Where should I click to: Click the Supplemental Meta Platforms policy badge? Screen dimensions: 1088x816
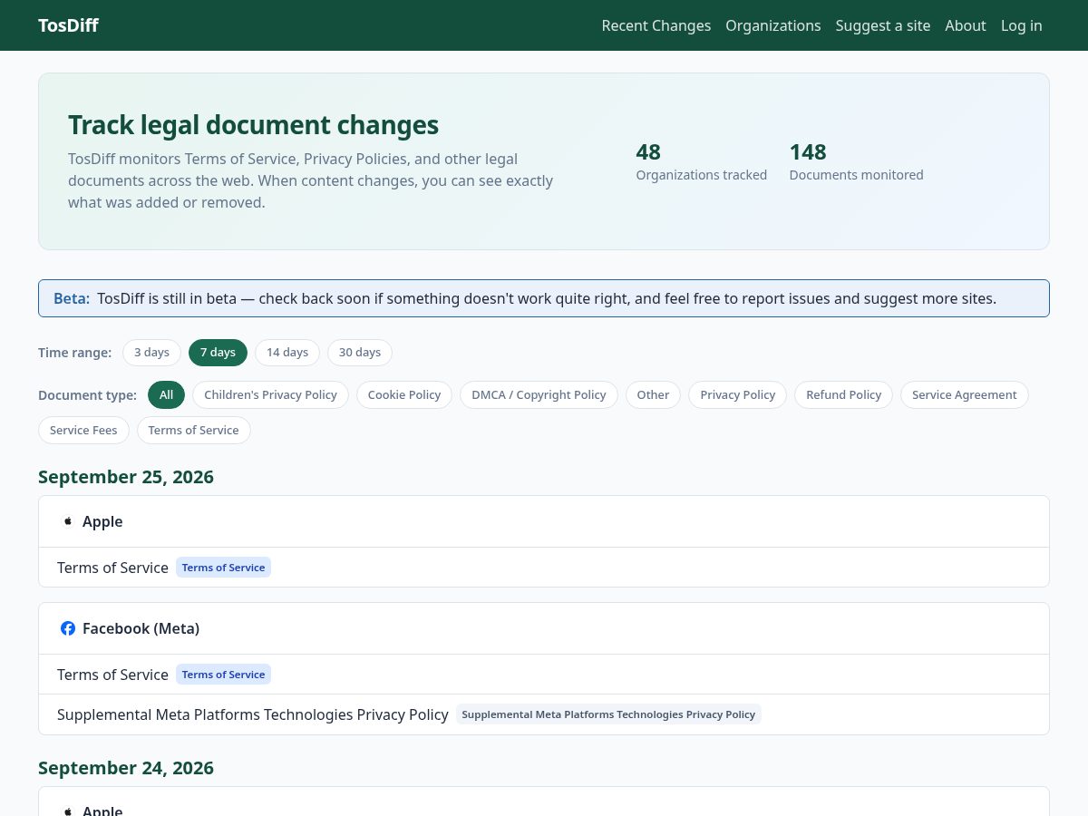click(x=608, y=714)
